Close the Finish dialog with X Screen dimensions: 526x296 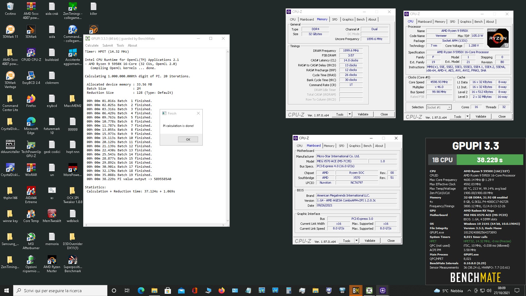point(198,113)
